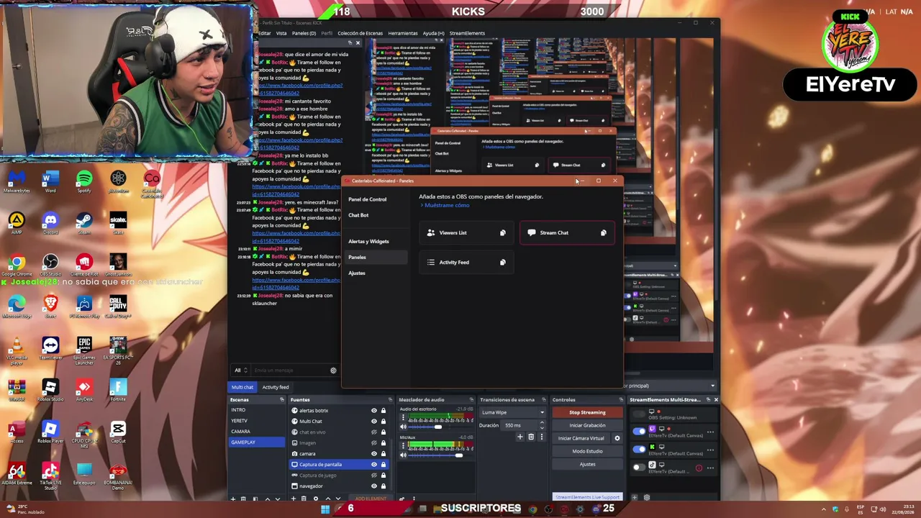
Task: Open the Roblox Studio desktop shortcut
Action: pos(50,391)
